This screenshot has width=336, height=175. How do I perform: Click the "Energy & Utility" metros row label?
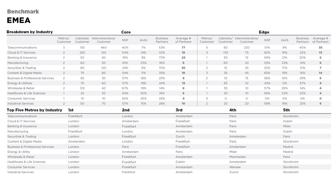(19, 152)
